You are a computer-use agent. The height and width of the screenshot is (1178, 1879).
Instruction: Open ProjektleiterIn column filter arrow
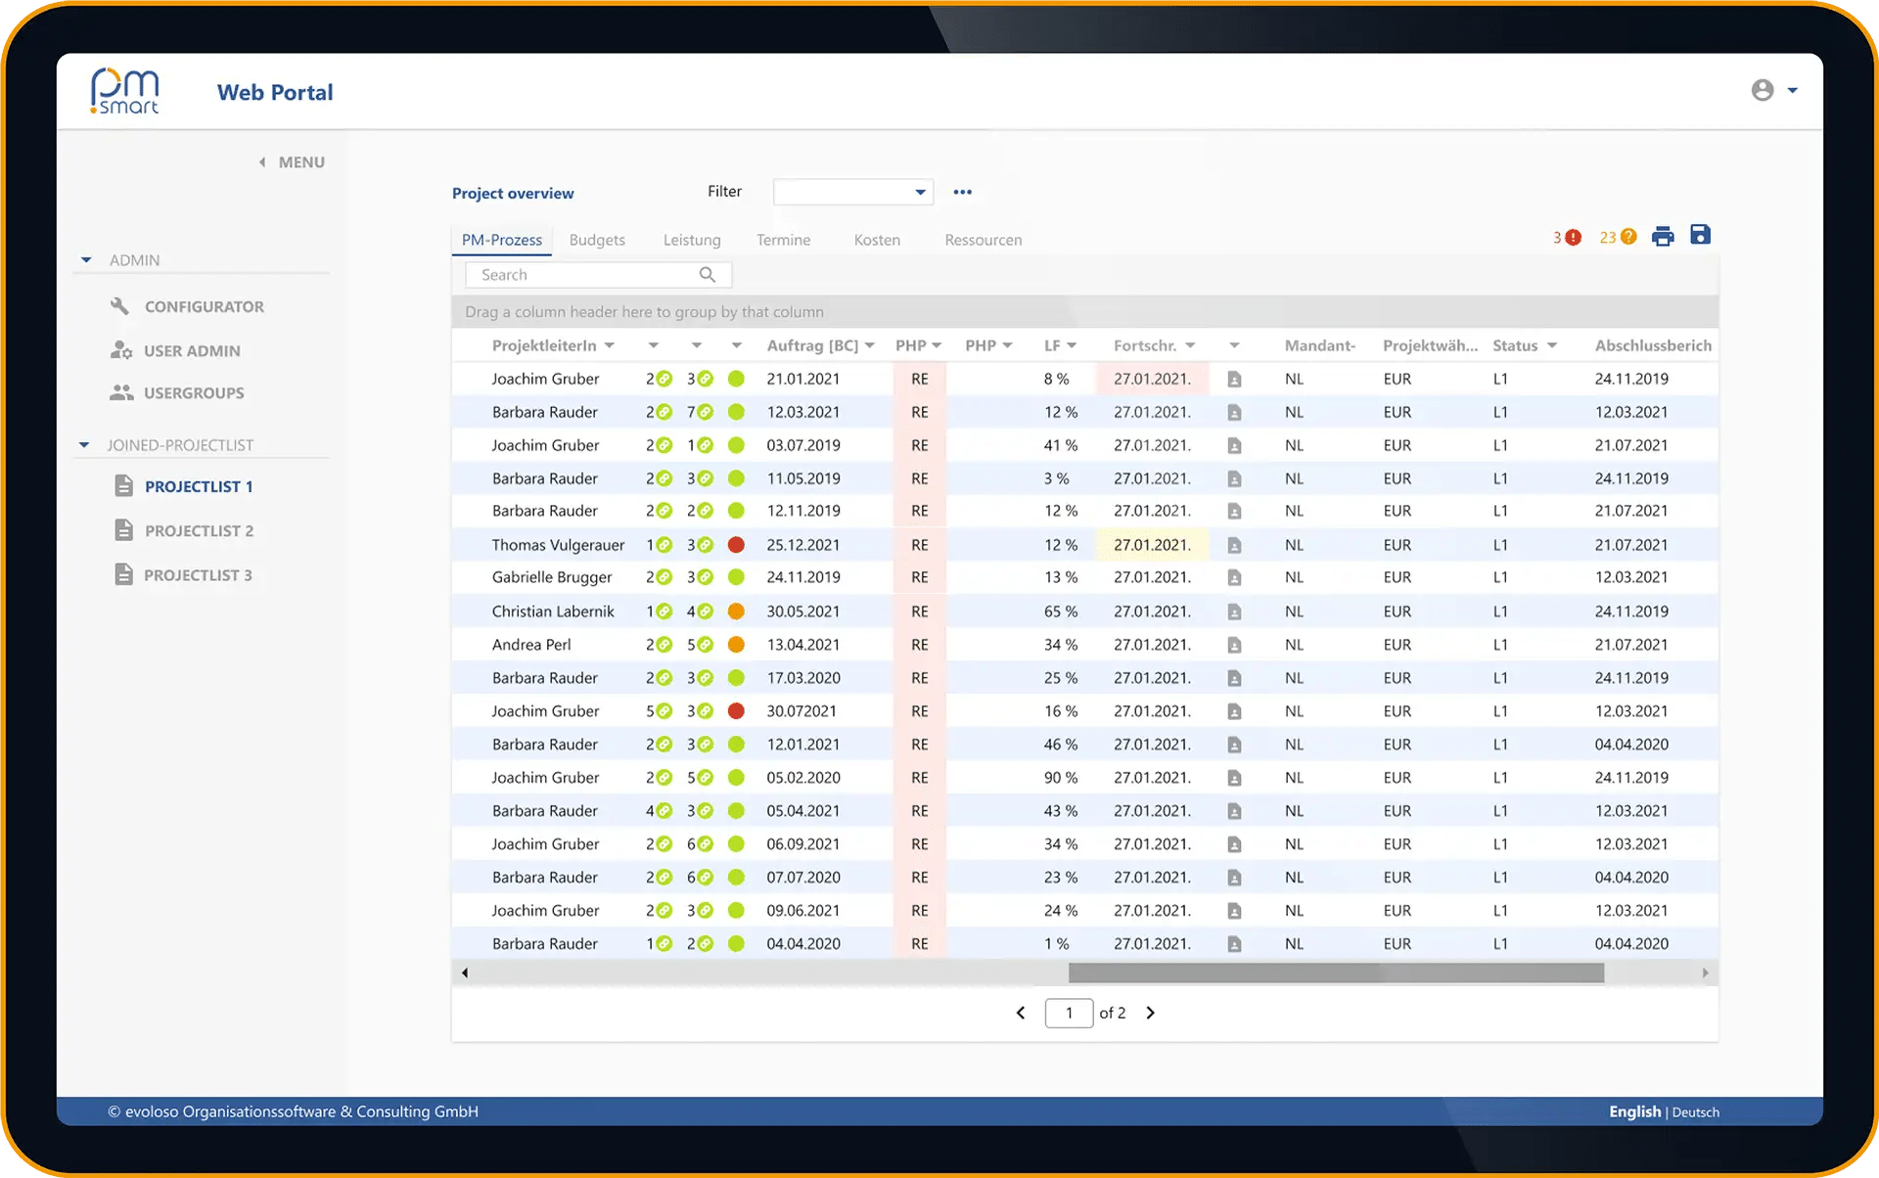[610, 345]
